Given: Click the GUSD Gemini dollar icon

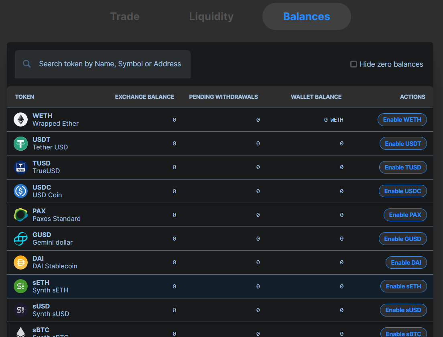Looking at the screenshot, I should (20, 239).
